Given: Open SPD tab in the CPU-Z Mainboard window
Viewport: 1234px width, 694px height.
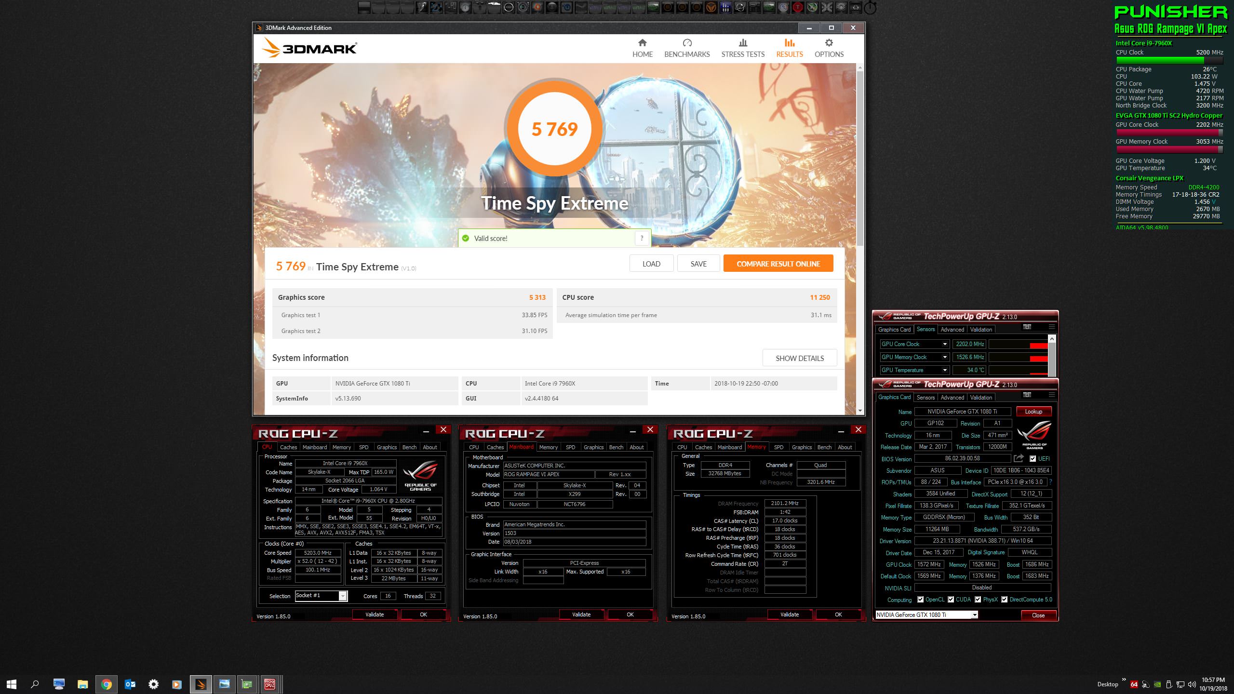Looking at the screenshot, I should click(x=570, y=447).
